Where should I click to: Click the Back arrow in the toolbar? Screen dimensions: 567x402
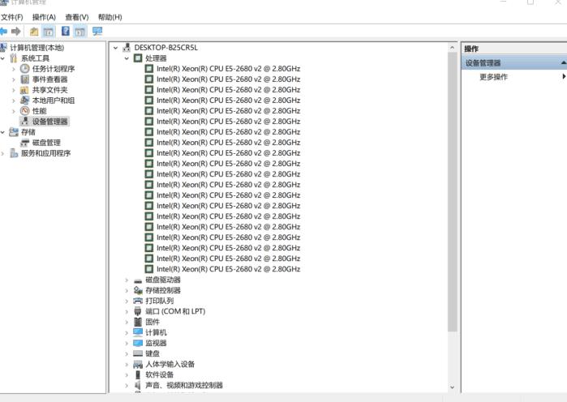click(3, 32)
